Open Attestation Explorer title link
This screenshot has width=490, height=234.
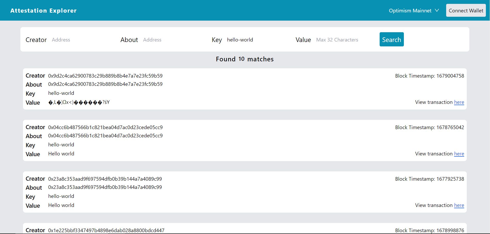pos(44,11)
